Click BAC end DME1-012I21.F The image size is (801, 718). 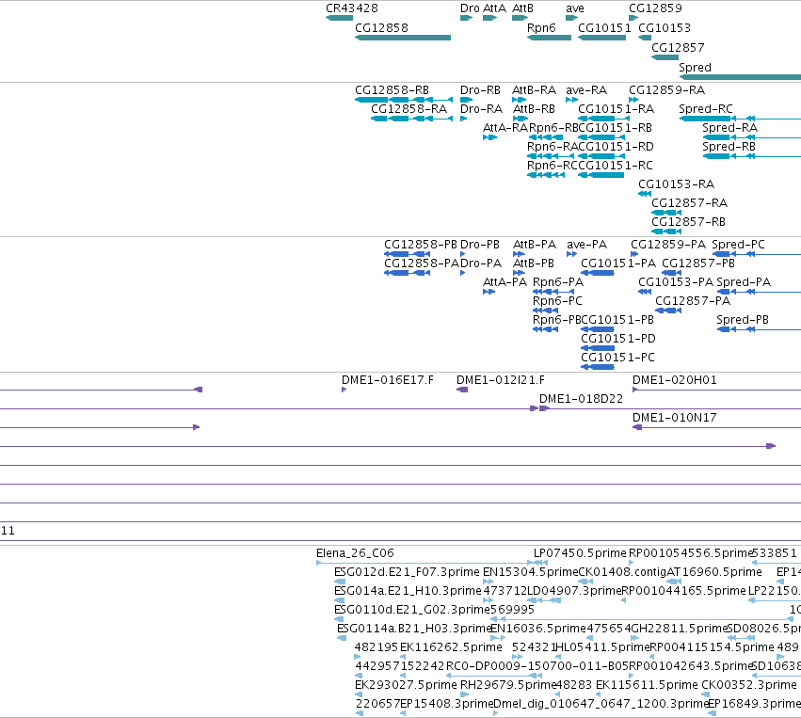(462, 391)
